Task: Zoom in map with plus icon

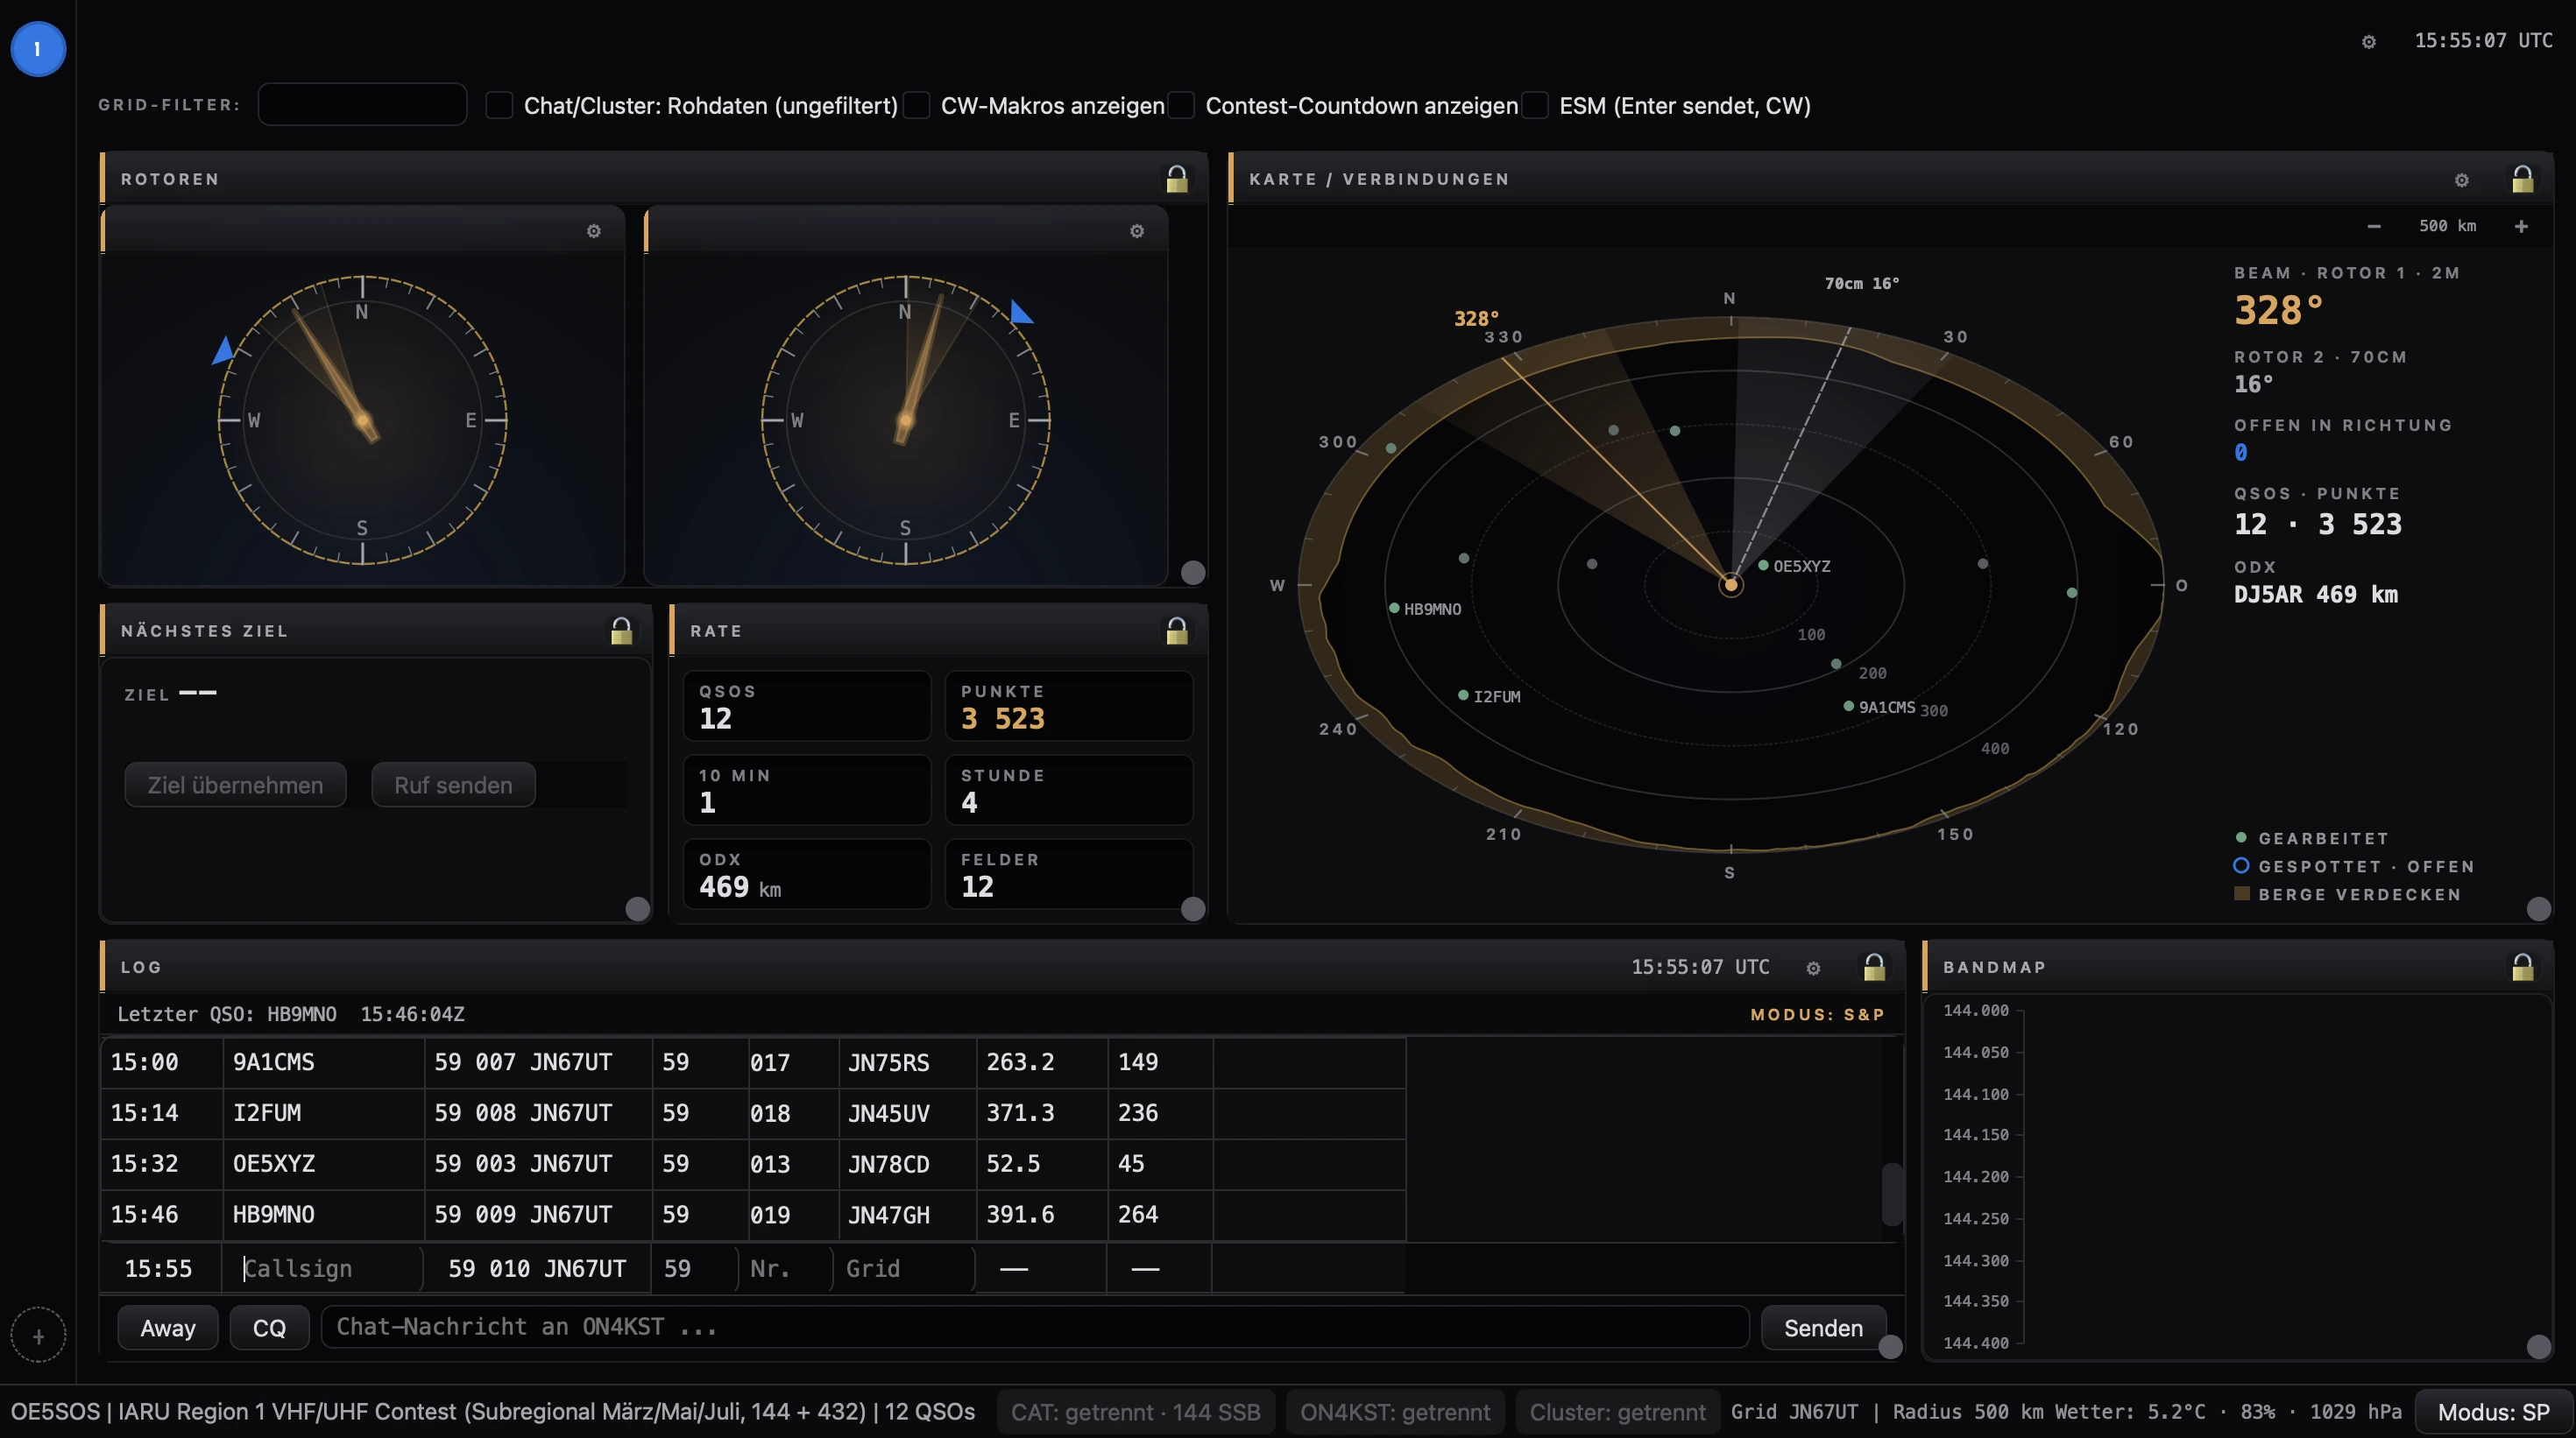Action: pos(2522,226)
